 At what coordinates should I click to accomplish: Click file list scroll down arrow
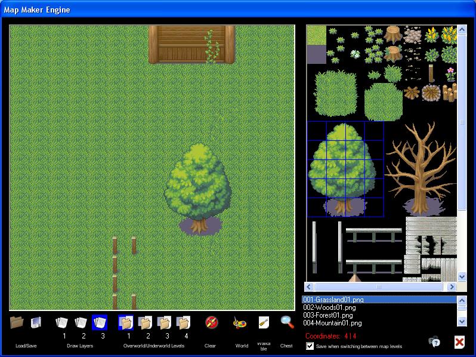coord(462,321)
